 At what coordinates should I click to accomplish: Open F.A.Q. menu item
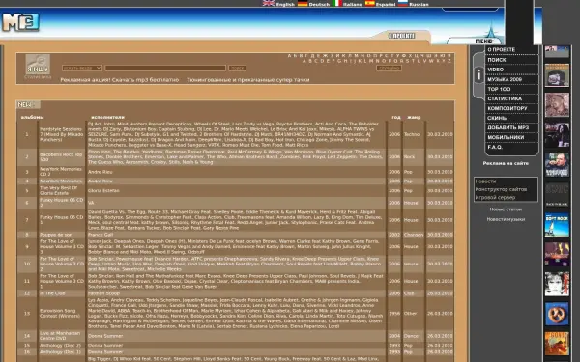[x=495, y=147]
